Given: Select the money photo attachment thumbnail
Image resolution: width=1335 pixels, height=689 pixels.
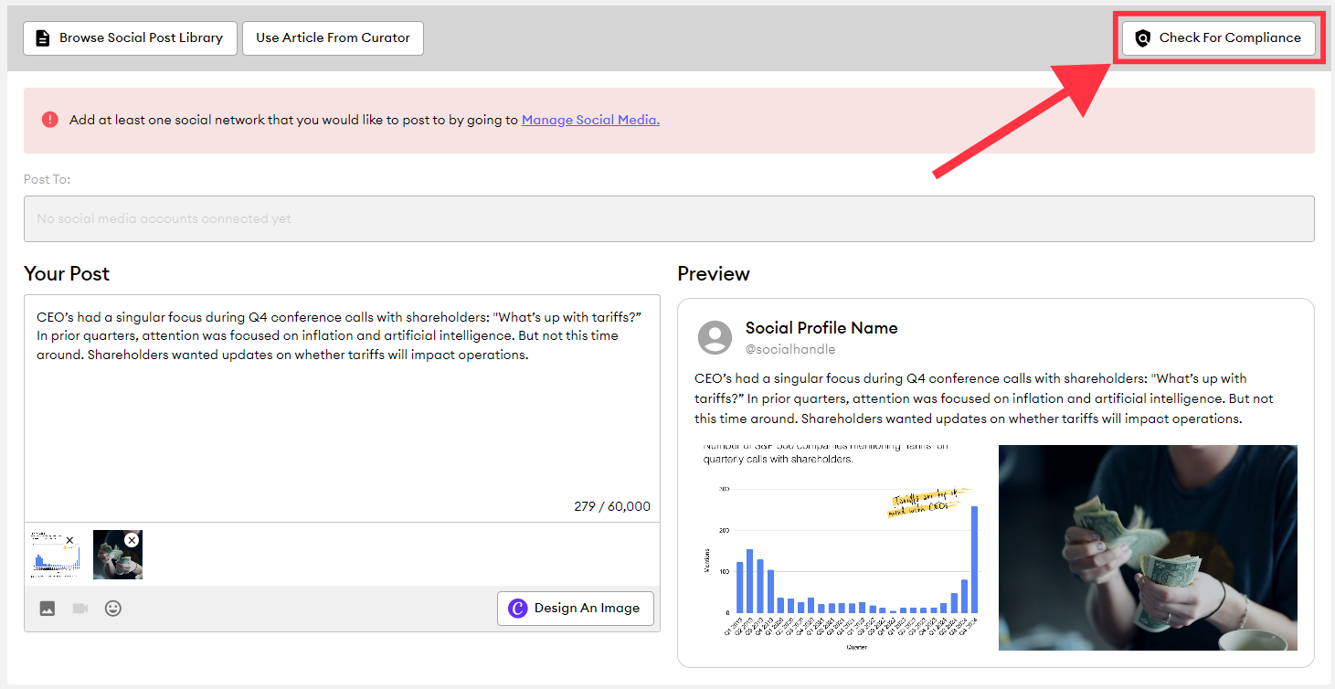Looking at the screenshot, I should pyautogui.click(x=118, y=555).
